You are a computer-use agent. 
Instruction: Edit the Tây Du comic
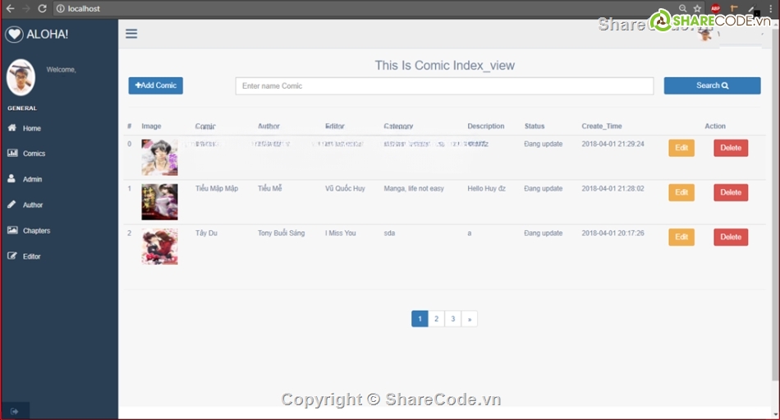coord(681,237)
